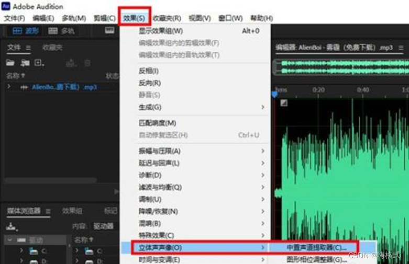Open the 生成(G) submenu
Screen dimensions: 409x264
point(194,107)
